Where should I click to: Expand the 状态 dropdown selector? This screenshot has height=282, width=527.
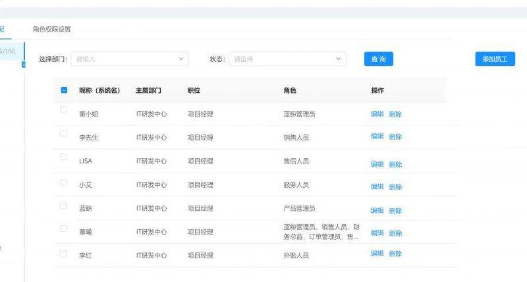click(x=287, y=59)
